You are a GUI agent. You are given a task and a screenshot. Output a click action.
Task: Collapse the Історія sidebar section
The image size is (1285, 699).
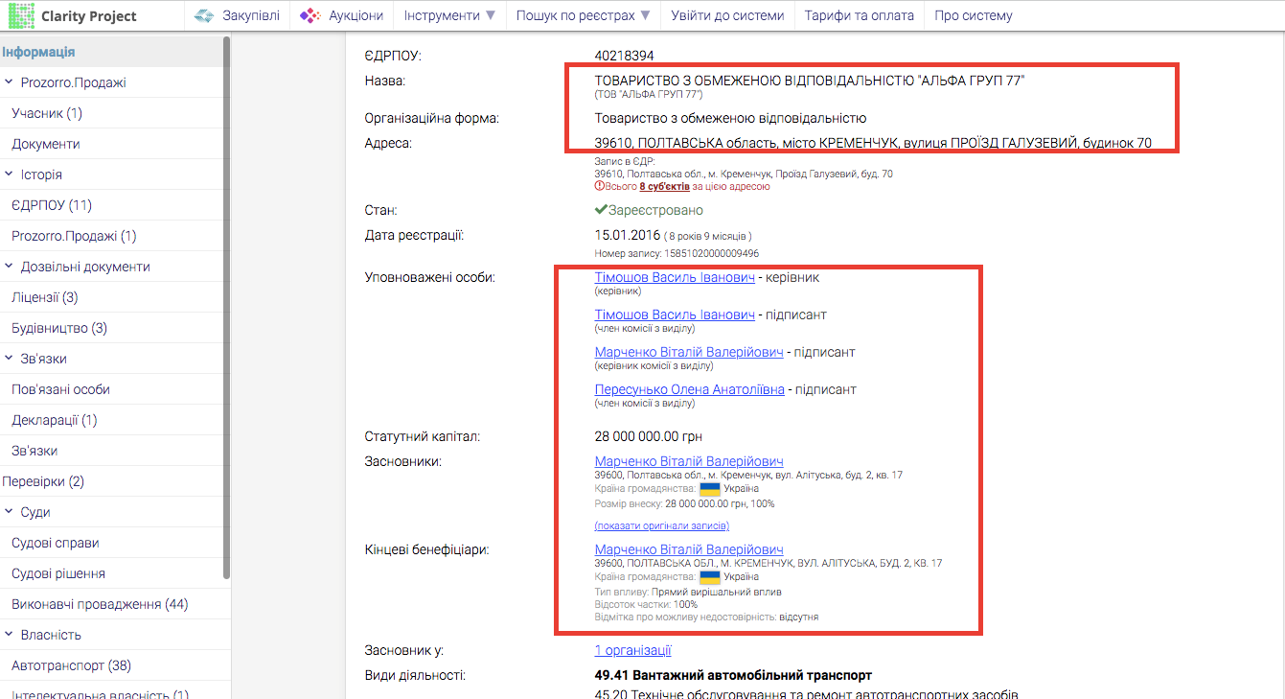click(x=9, y=175)
